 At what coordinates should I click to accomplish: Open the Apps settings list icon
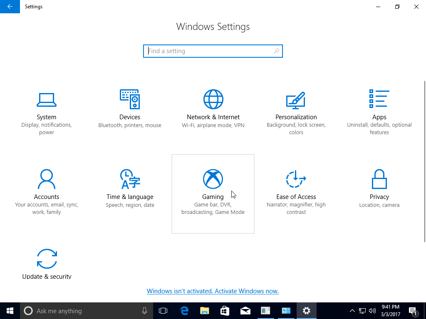click(379, 99)
